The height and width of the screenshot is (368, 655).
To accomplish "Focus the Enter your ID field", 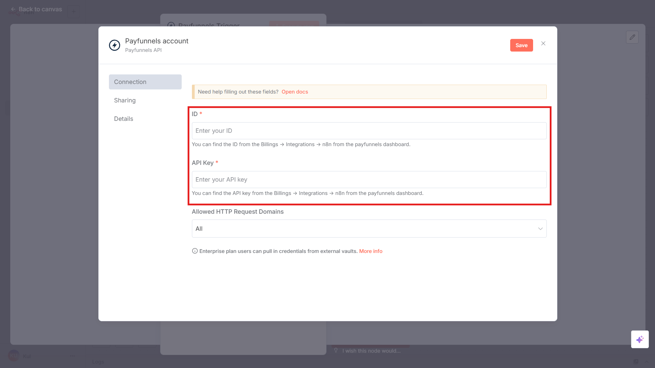I will click(369, 131).
